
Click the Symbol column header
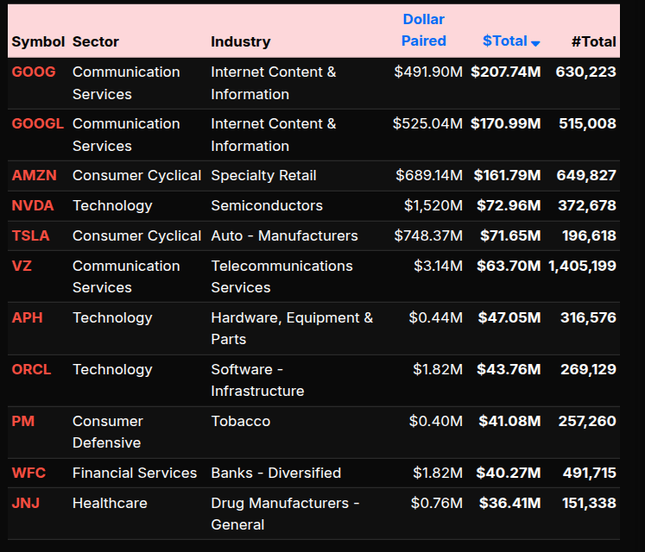pyautogui.click(x=38, y=41)
